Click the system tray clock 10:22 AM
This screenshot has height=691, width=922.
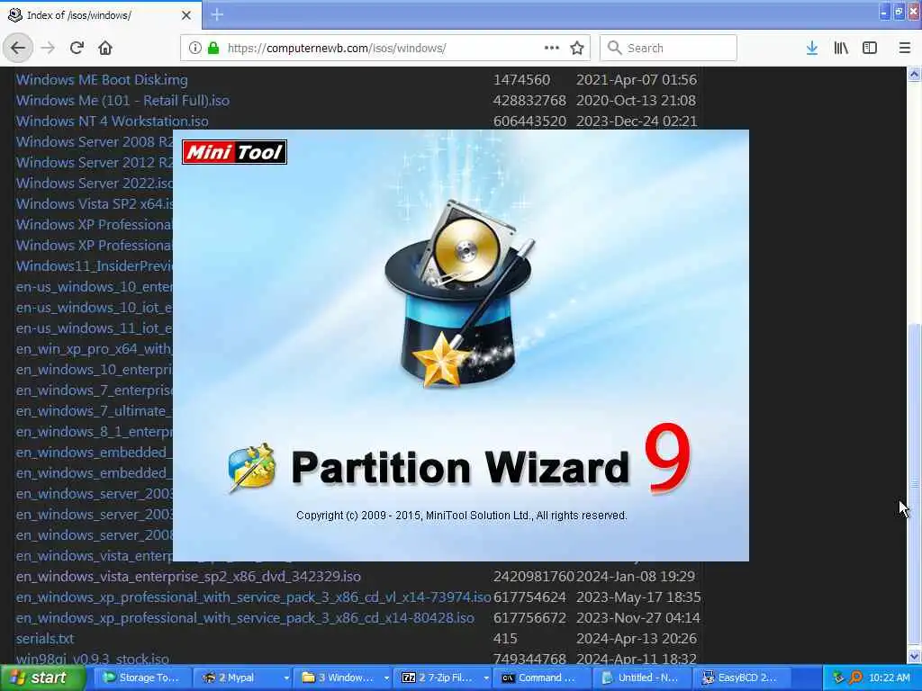pyautogui.click(x=889, y=678)
